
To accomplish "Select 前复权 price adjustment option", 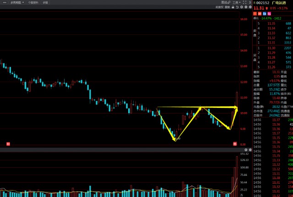I will click(x=220, y=7).
